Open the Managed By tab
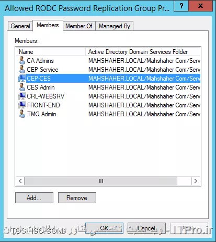The image size is (216, 242). pos(115,26)
